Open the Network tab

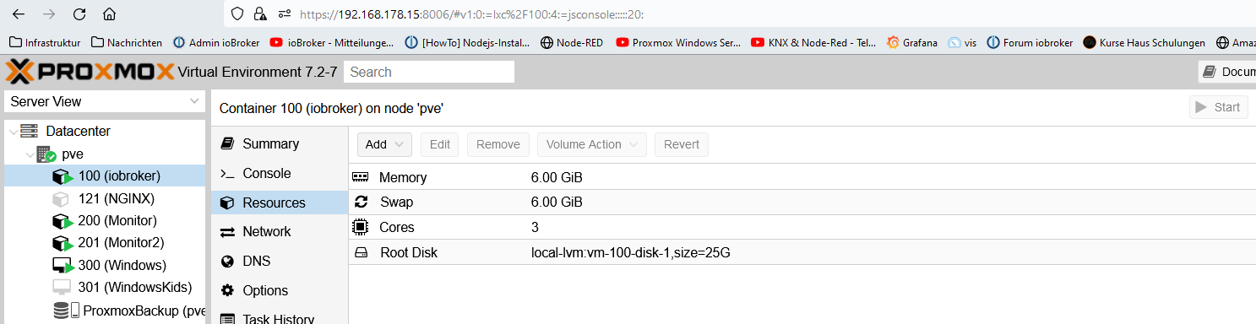click(x=280, y=232)
